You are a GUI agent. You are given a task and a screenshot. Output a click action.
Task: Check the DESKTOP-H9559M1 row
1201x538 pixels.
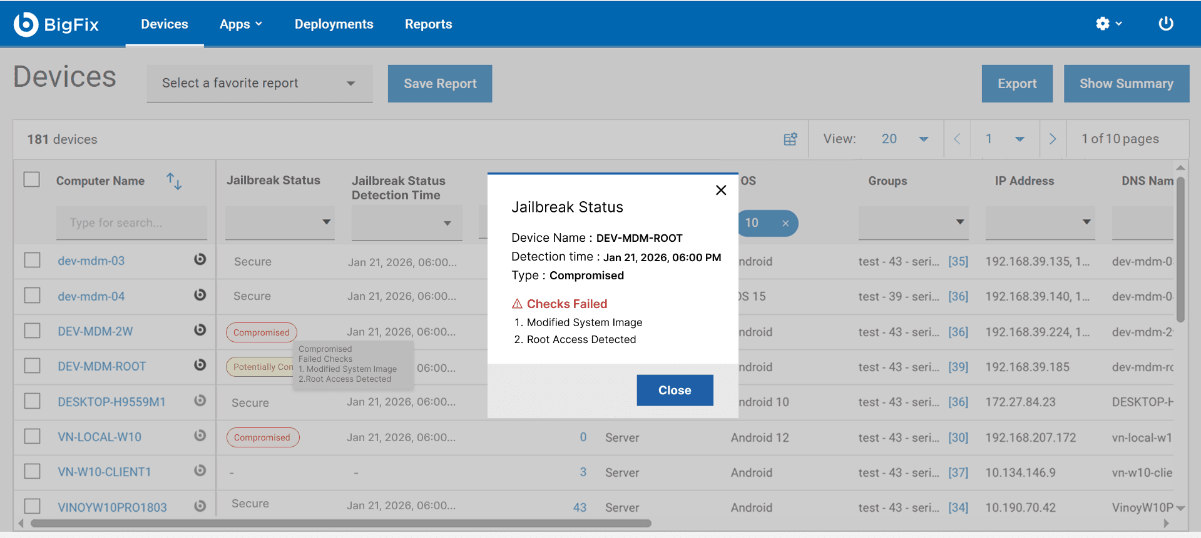[32, 401]
